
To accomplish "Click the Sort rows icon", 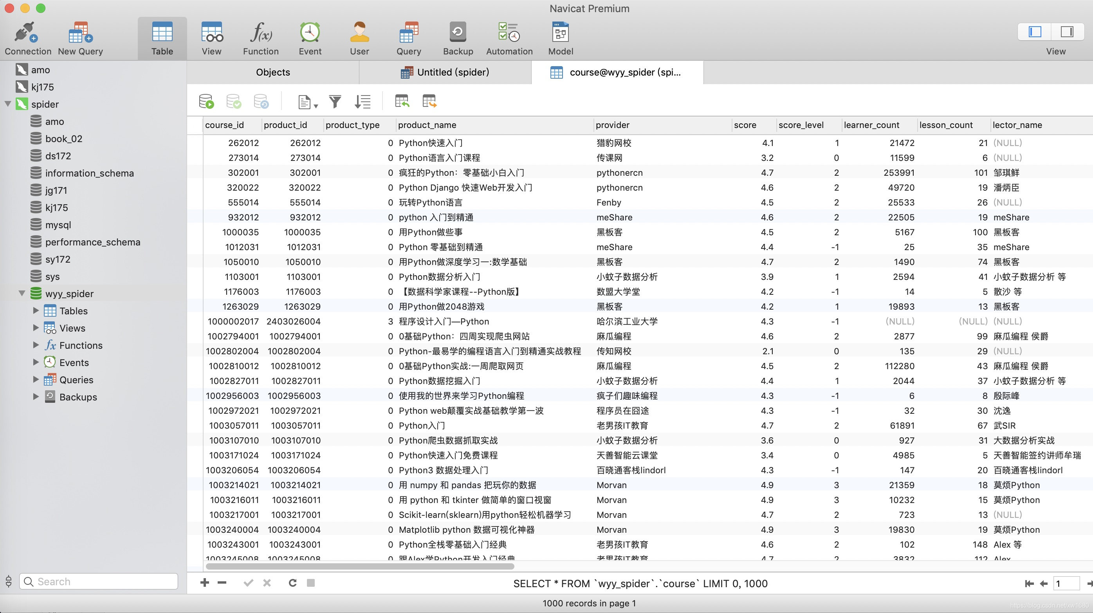I will click(x=363, y=102).
